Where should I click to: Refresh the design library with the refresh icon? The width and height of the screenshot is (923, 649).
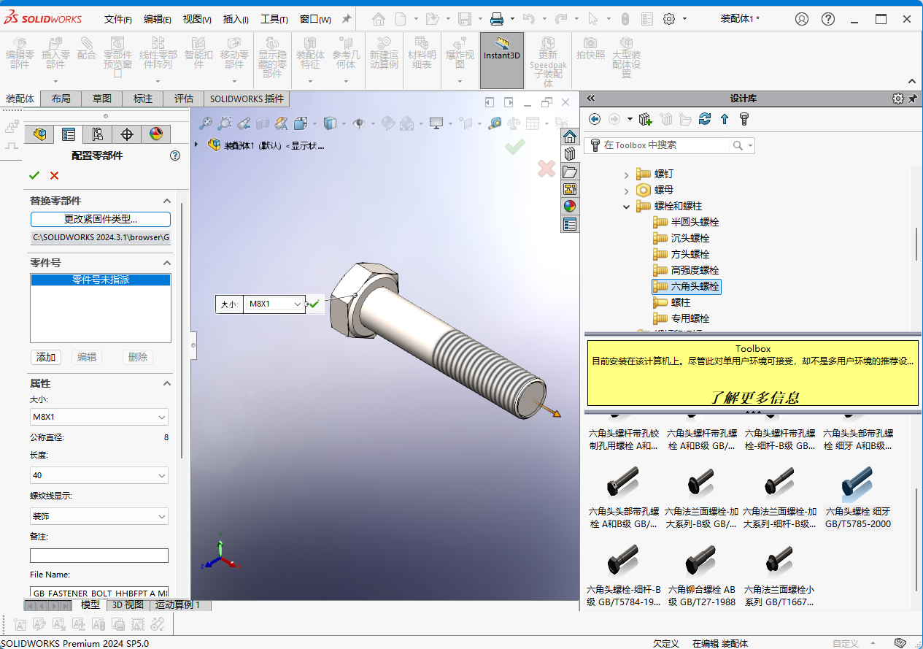[704, 119]
